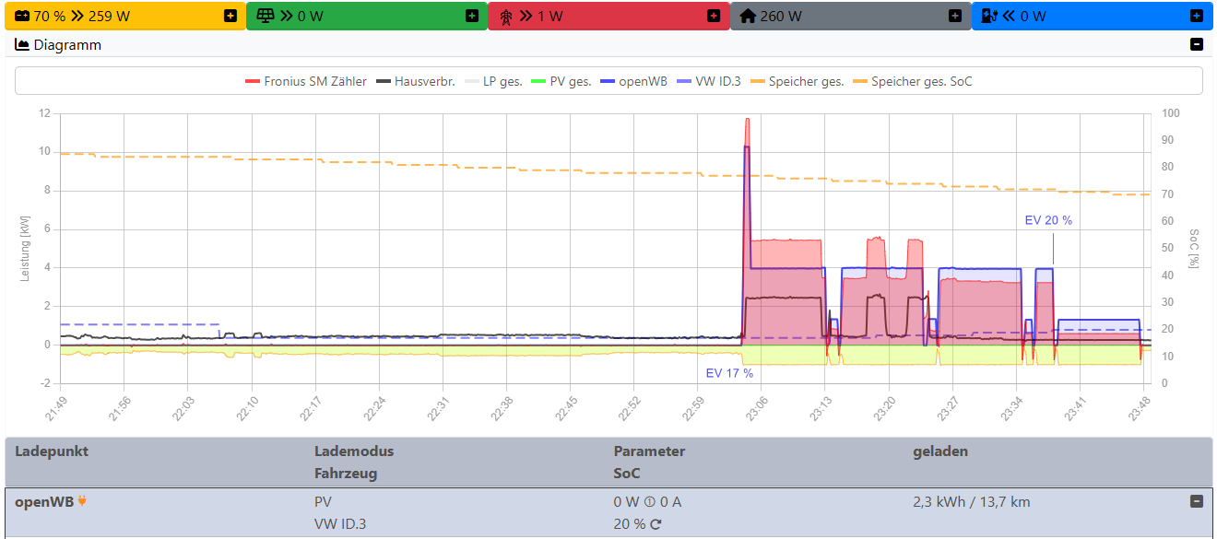
Task: Click the house consumption icon
Action: [748, 16]
